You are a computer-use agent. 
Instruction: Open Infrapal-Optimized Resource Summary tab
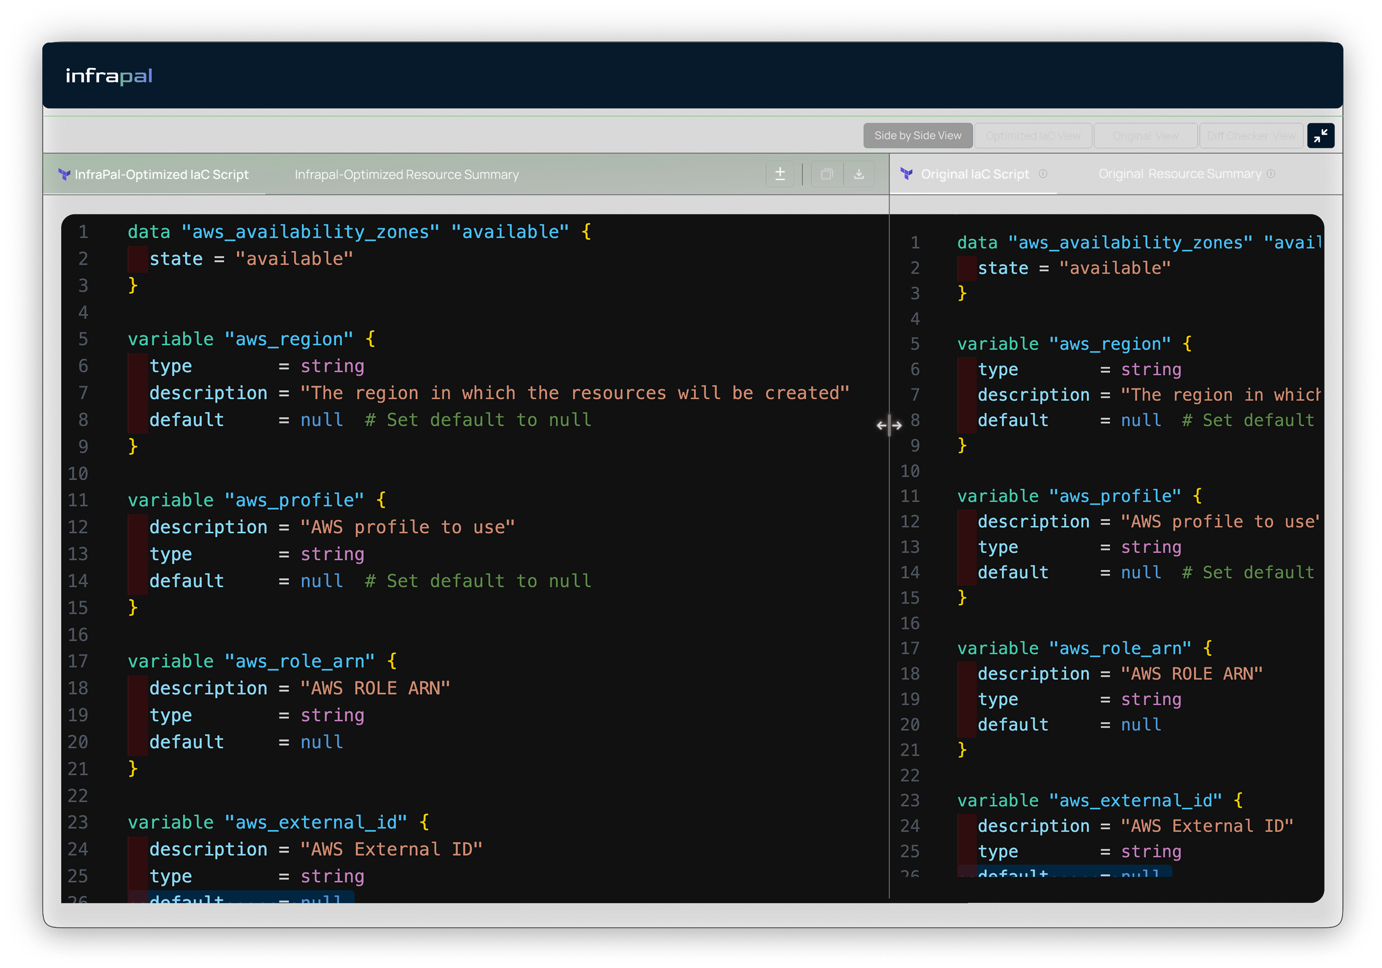406,174
